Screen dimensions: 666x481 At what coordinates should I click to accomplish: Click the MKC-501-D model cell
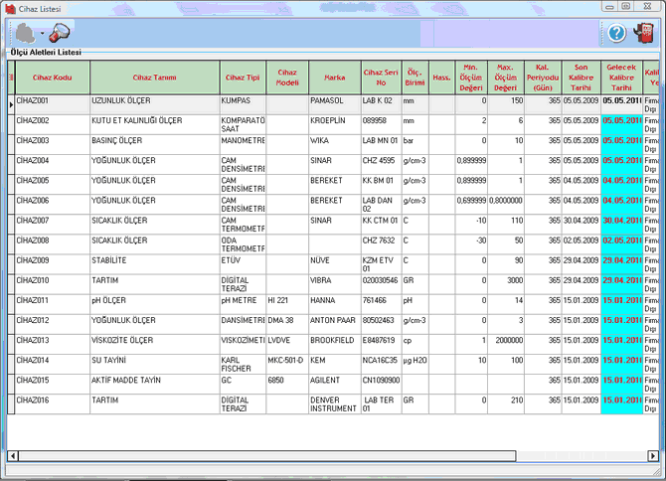pyautogui.click(x=287, y=364)
